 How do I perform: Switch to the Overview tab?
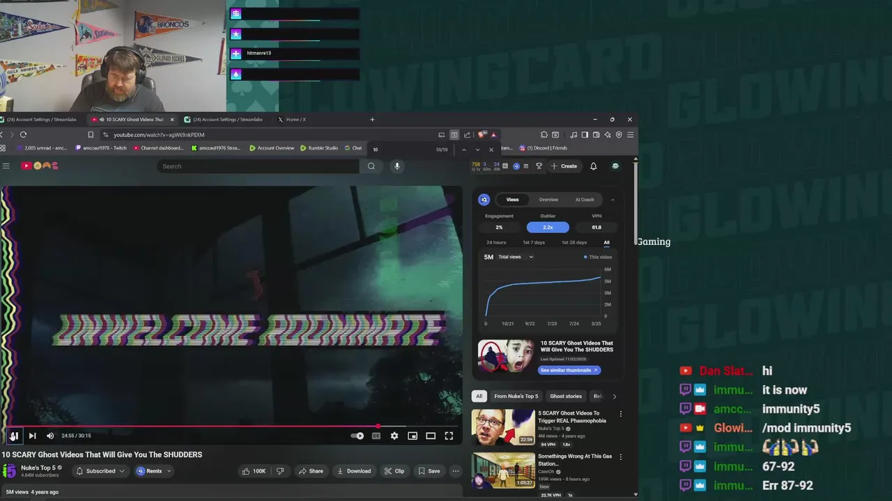pos(548,200)
